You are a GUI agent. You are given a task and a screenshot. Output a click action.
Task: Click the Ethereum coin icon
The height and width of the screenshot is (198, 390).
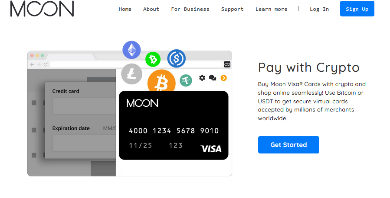(131, 50)
